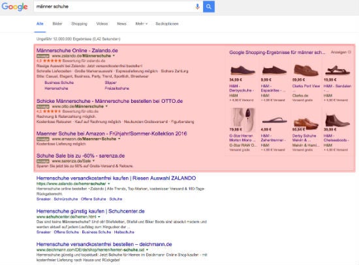This screenshot has height=265, width=359.
Task: Open H&M - Derbyschuhe product link
Action: [x=242, y=88]
